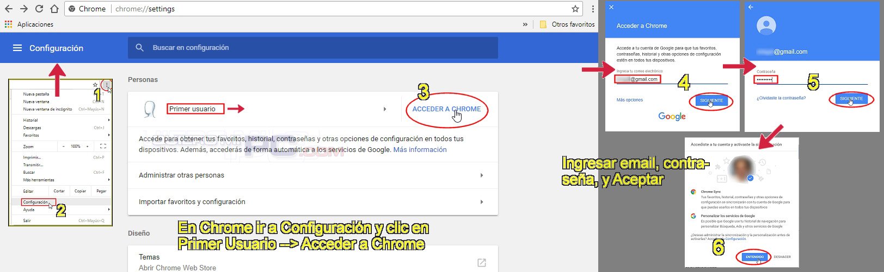Click the DESHACER button
Viewport: 884px width, 272px height.
click(x=782, y=257)
